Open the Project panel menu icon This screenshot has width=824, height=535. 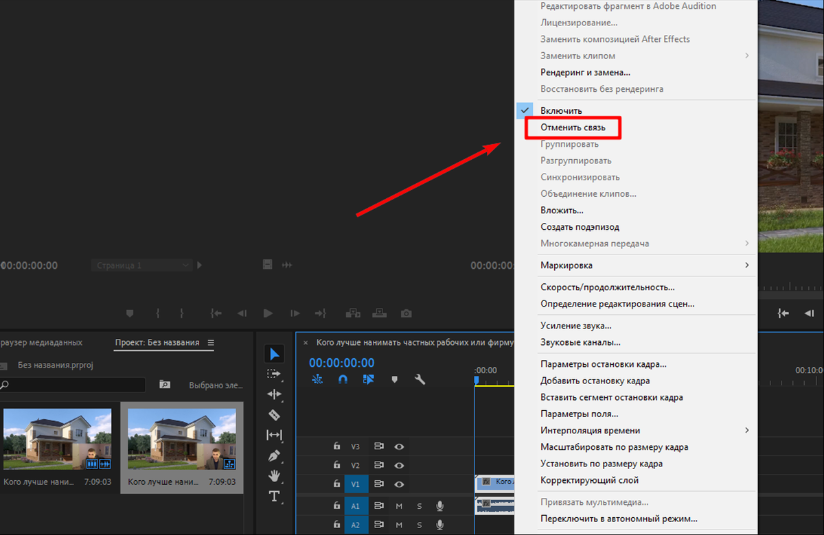(211, 342)
